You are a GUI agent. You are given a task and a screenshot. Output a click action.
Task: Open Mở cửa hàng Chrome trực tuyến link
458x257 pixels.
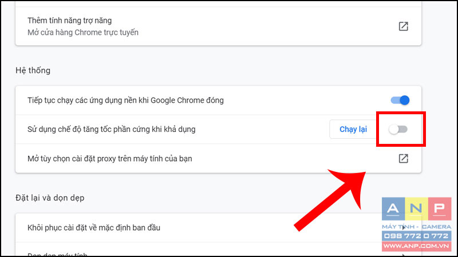pyautogui.click(x=83, y=33)
